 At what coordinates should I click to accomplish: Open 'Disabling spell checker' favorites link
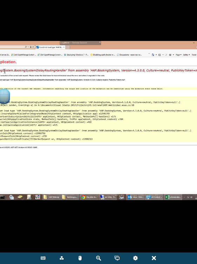(x=103, y=55)
